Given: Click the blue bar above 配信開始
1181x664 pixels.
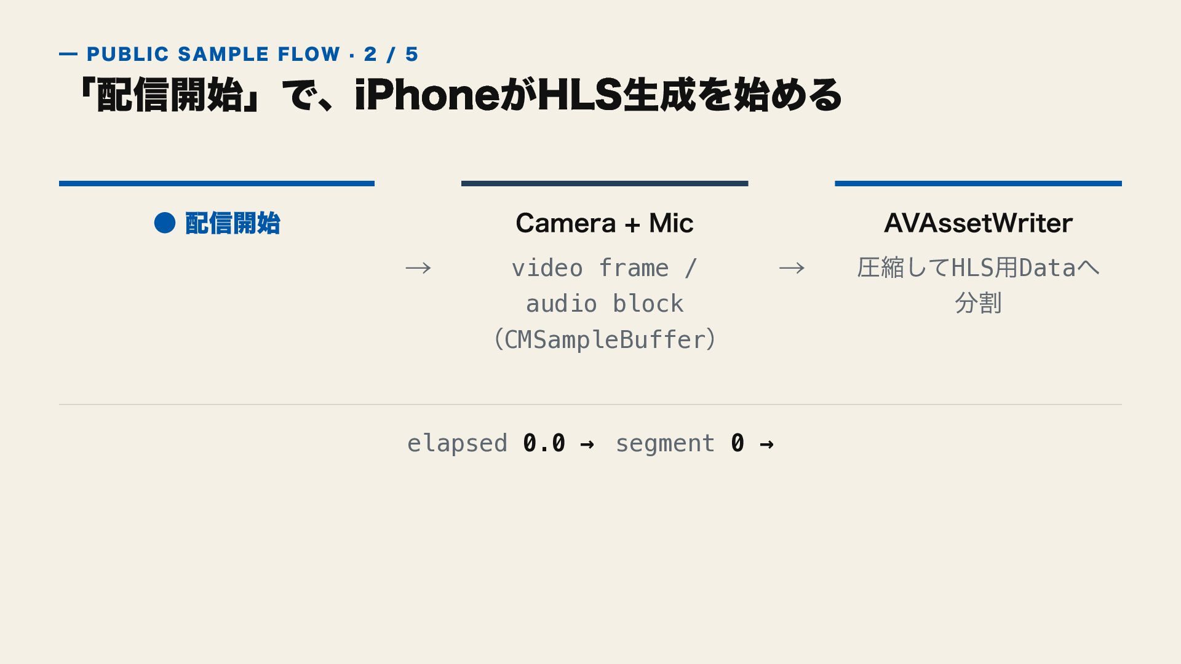Looking at the screenshot, I should tap(217, 183).
